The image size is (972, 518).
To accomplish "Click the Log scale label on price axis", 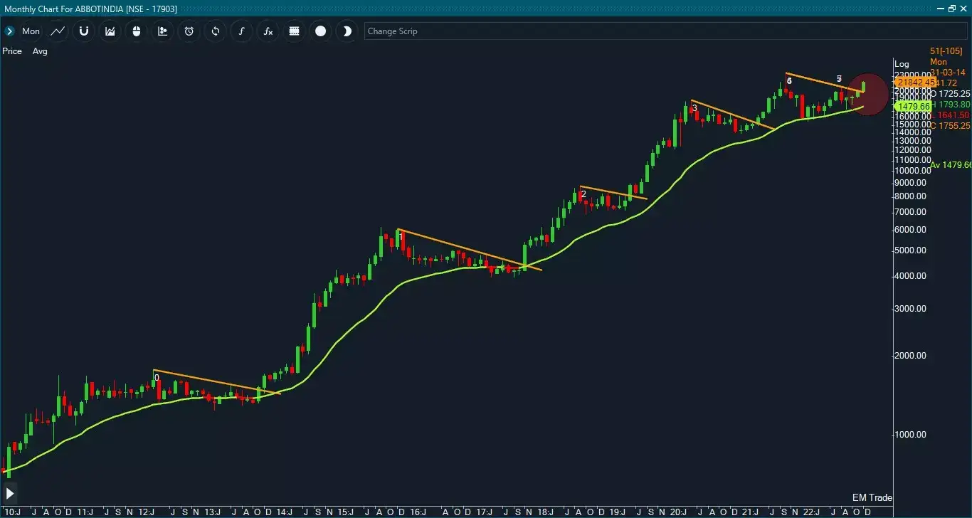I will [902, 63].
